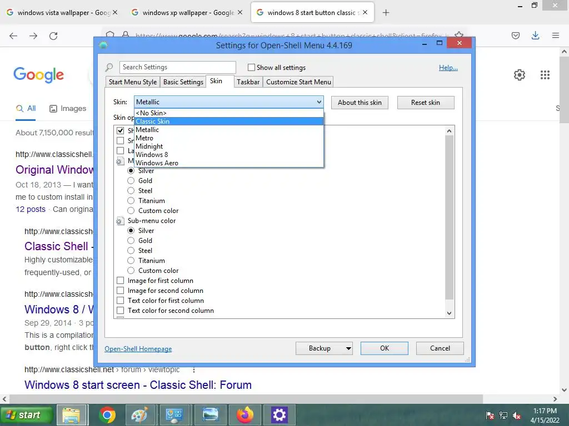Click the network tray icon
Screen dimensions: 569x426
pyautogui.click(x=503, y=415)
